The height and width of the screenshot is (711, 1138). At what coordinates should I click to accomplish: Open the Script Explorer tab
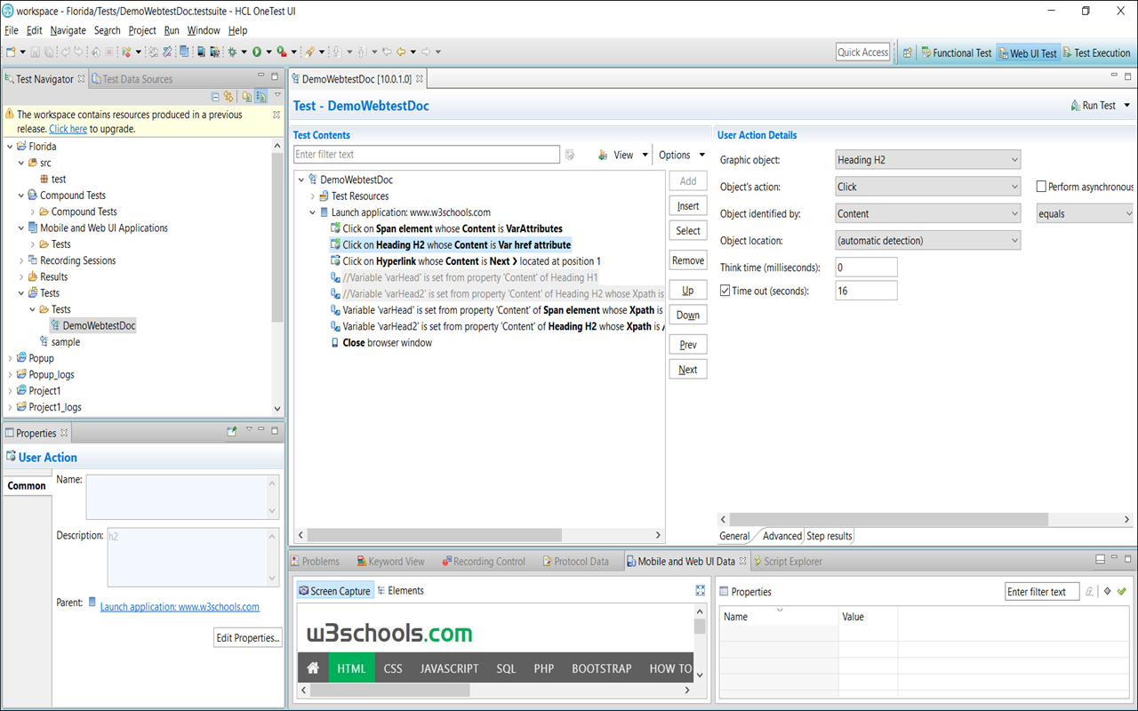pos(787,562)
